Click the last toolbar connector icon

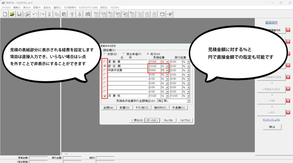pos(170,14)
